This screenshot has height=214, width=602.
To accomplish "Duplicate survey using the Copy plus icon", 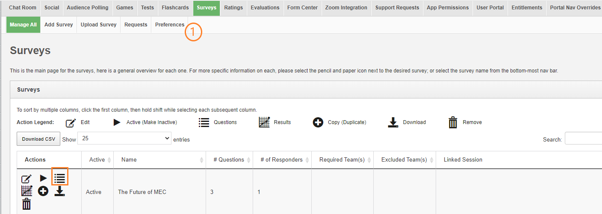I will click(43, 191).
